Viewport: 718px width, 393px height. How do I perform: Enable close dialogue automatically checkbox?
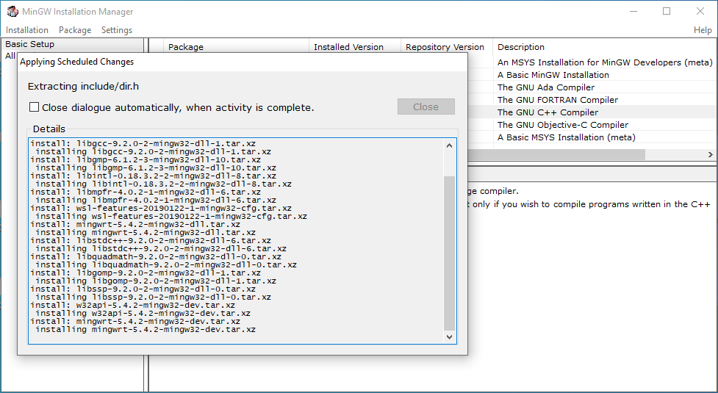tap(34, 107)
